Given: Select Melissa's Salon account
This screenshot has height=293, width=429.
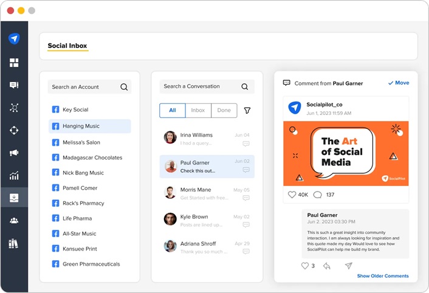Looking at the screenshot, I should point(90,142).
